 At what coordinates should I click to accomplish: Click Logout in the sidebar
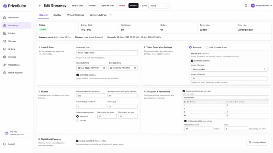[12, 144]
